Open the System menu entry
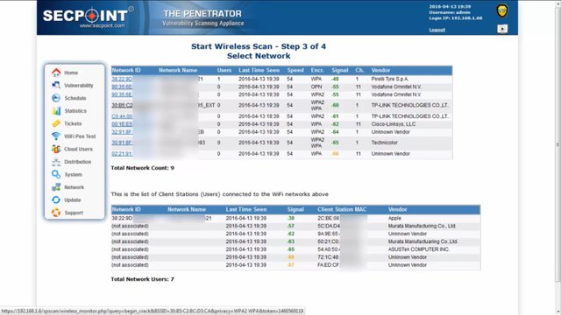Viewport: 561px width, 315px height. pyautogui.click(x=74, y=174)
